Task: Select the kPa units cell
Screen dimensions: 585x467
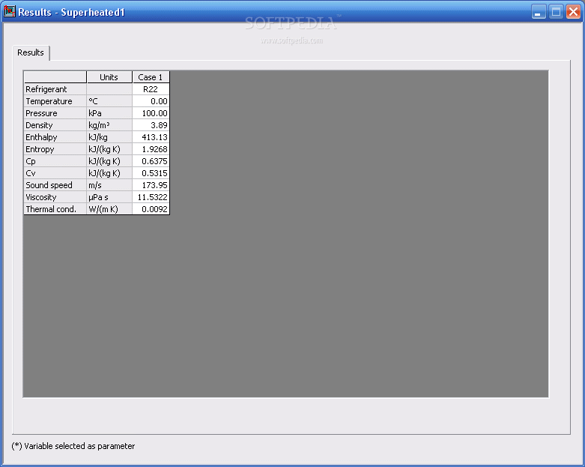Action: point(109,113)
